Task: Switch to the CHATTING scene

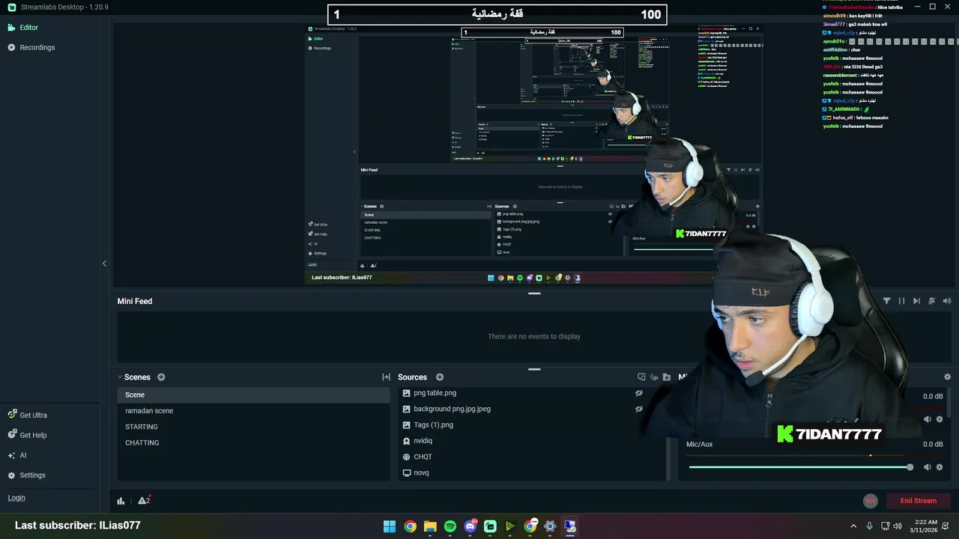Action: [253, 442]
